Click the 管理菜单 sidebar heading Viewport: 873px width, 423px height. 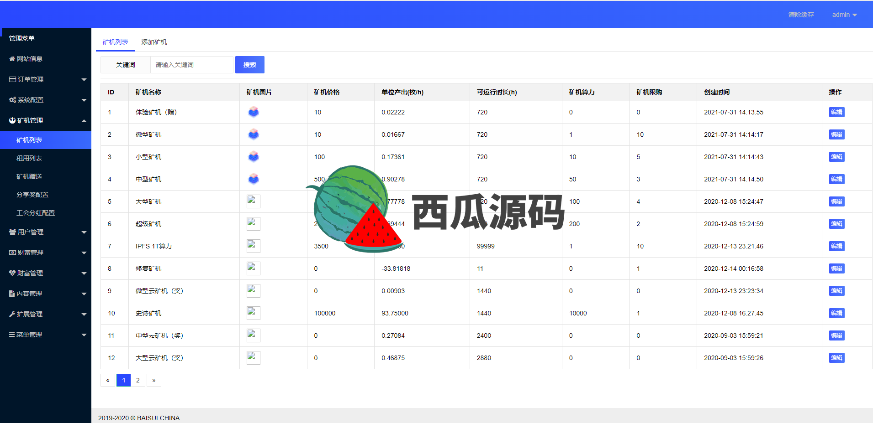click(x=22, y=38)
